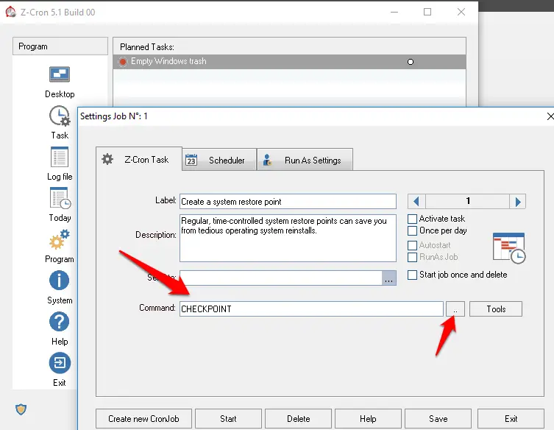Open the Task clock icon
Viewport: 554px width, 430px height.
pos(60,116)
